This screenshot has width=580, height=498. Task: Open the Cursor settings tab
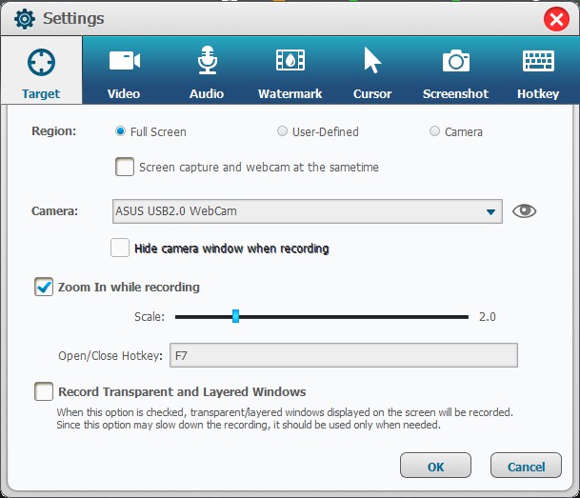372,70
